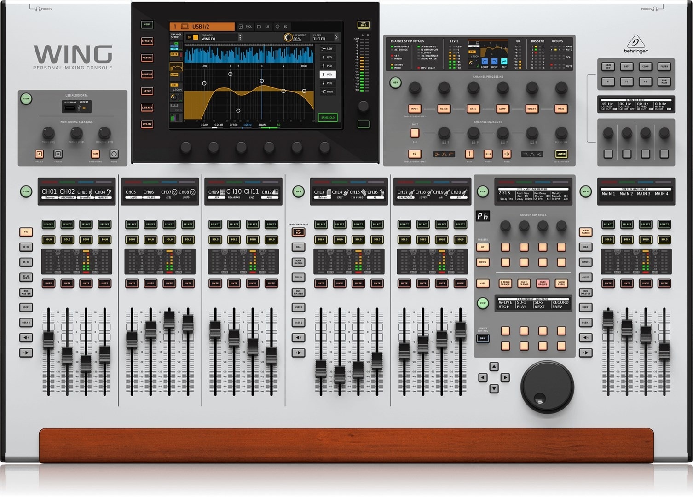This screenshot has height=497, width=693.
Task: Mute channel CH01
Action: click(48, 283)
